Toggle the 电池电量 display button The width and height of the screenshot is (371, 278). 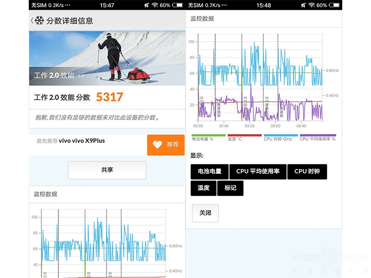210,171
